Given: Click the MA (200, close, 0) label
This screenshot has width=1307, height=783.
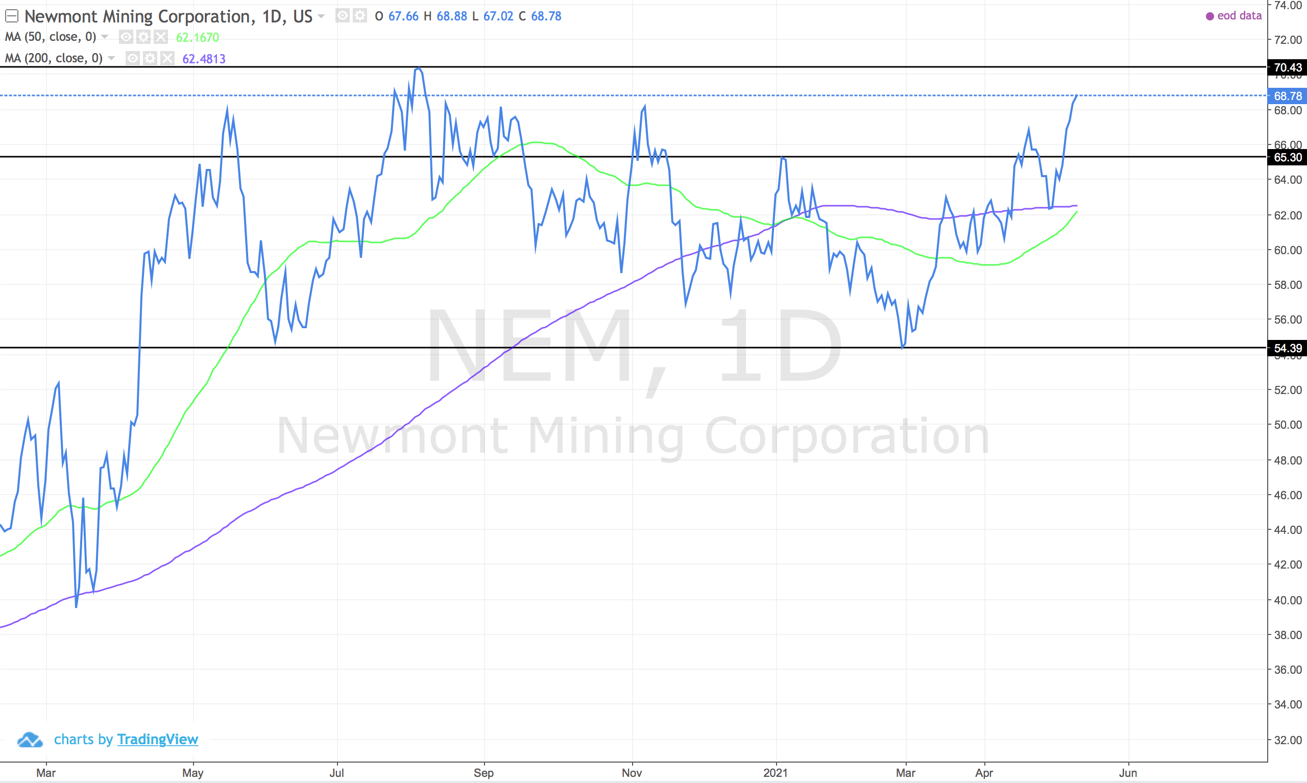Looking at the screenshot, I should coord(54,58).
